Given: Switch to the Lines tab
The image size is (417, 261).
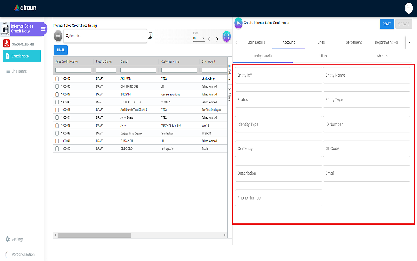Looking at the screenshot, I should point(321,42).
